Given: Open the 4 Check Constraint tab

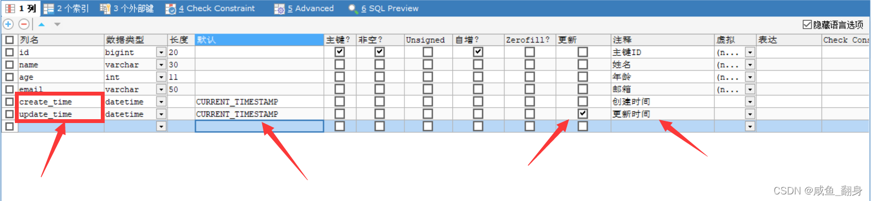Looking at the screenshot, I should (210, 8).
